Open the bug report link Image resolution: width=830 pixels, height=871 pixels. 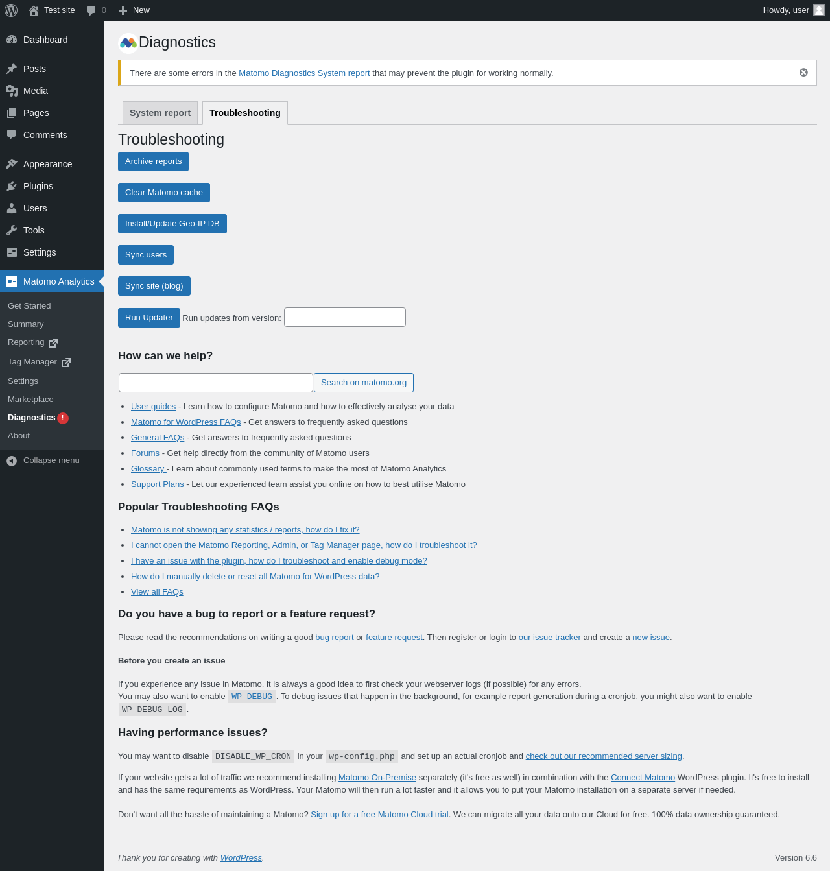point(335,638)
